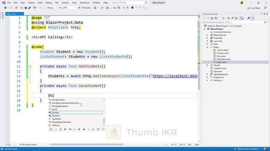The height and width of the screenshot is (151, 270).
Task: Click the Refresh browser icon next to IIS Express
Action: coord(95,8)
